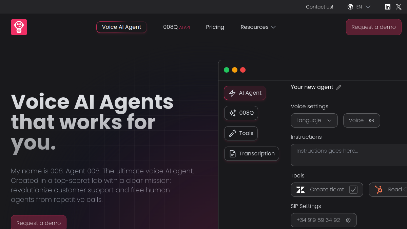Select the 008Q sidebar tab
This screenshot has height=229, width=407.
point(241,113)
